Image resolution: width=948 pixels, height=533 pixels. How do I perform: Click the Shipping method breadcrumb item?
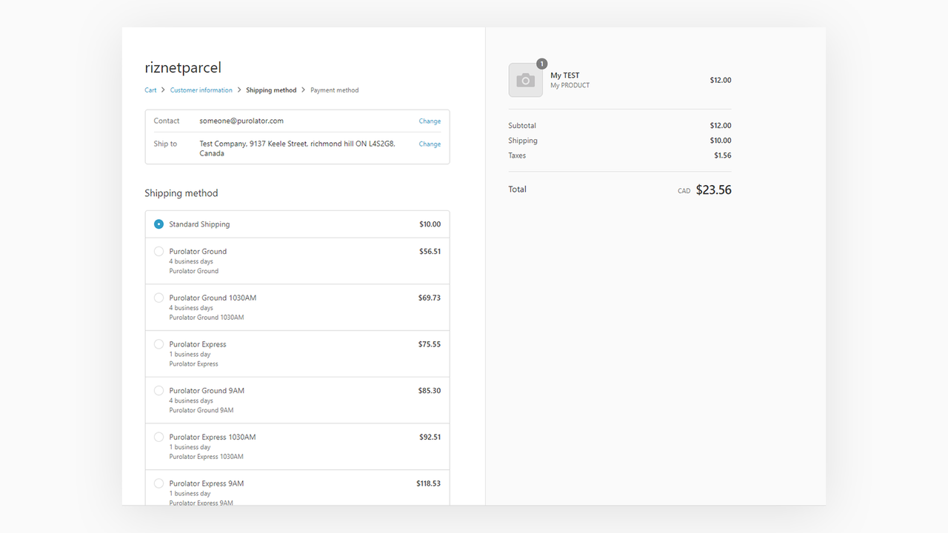(x=271, y=90)
